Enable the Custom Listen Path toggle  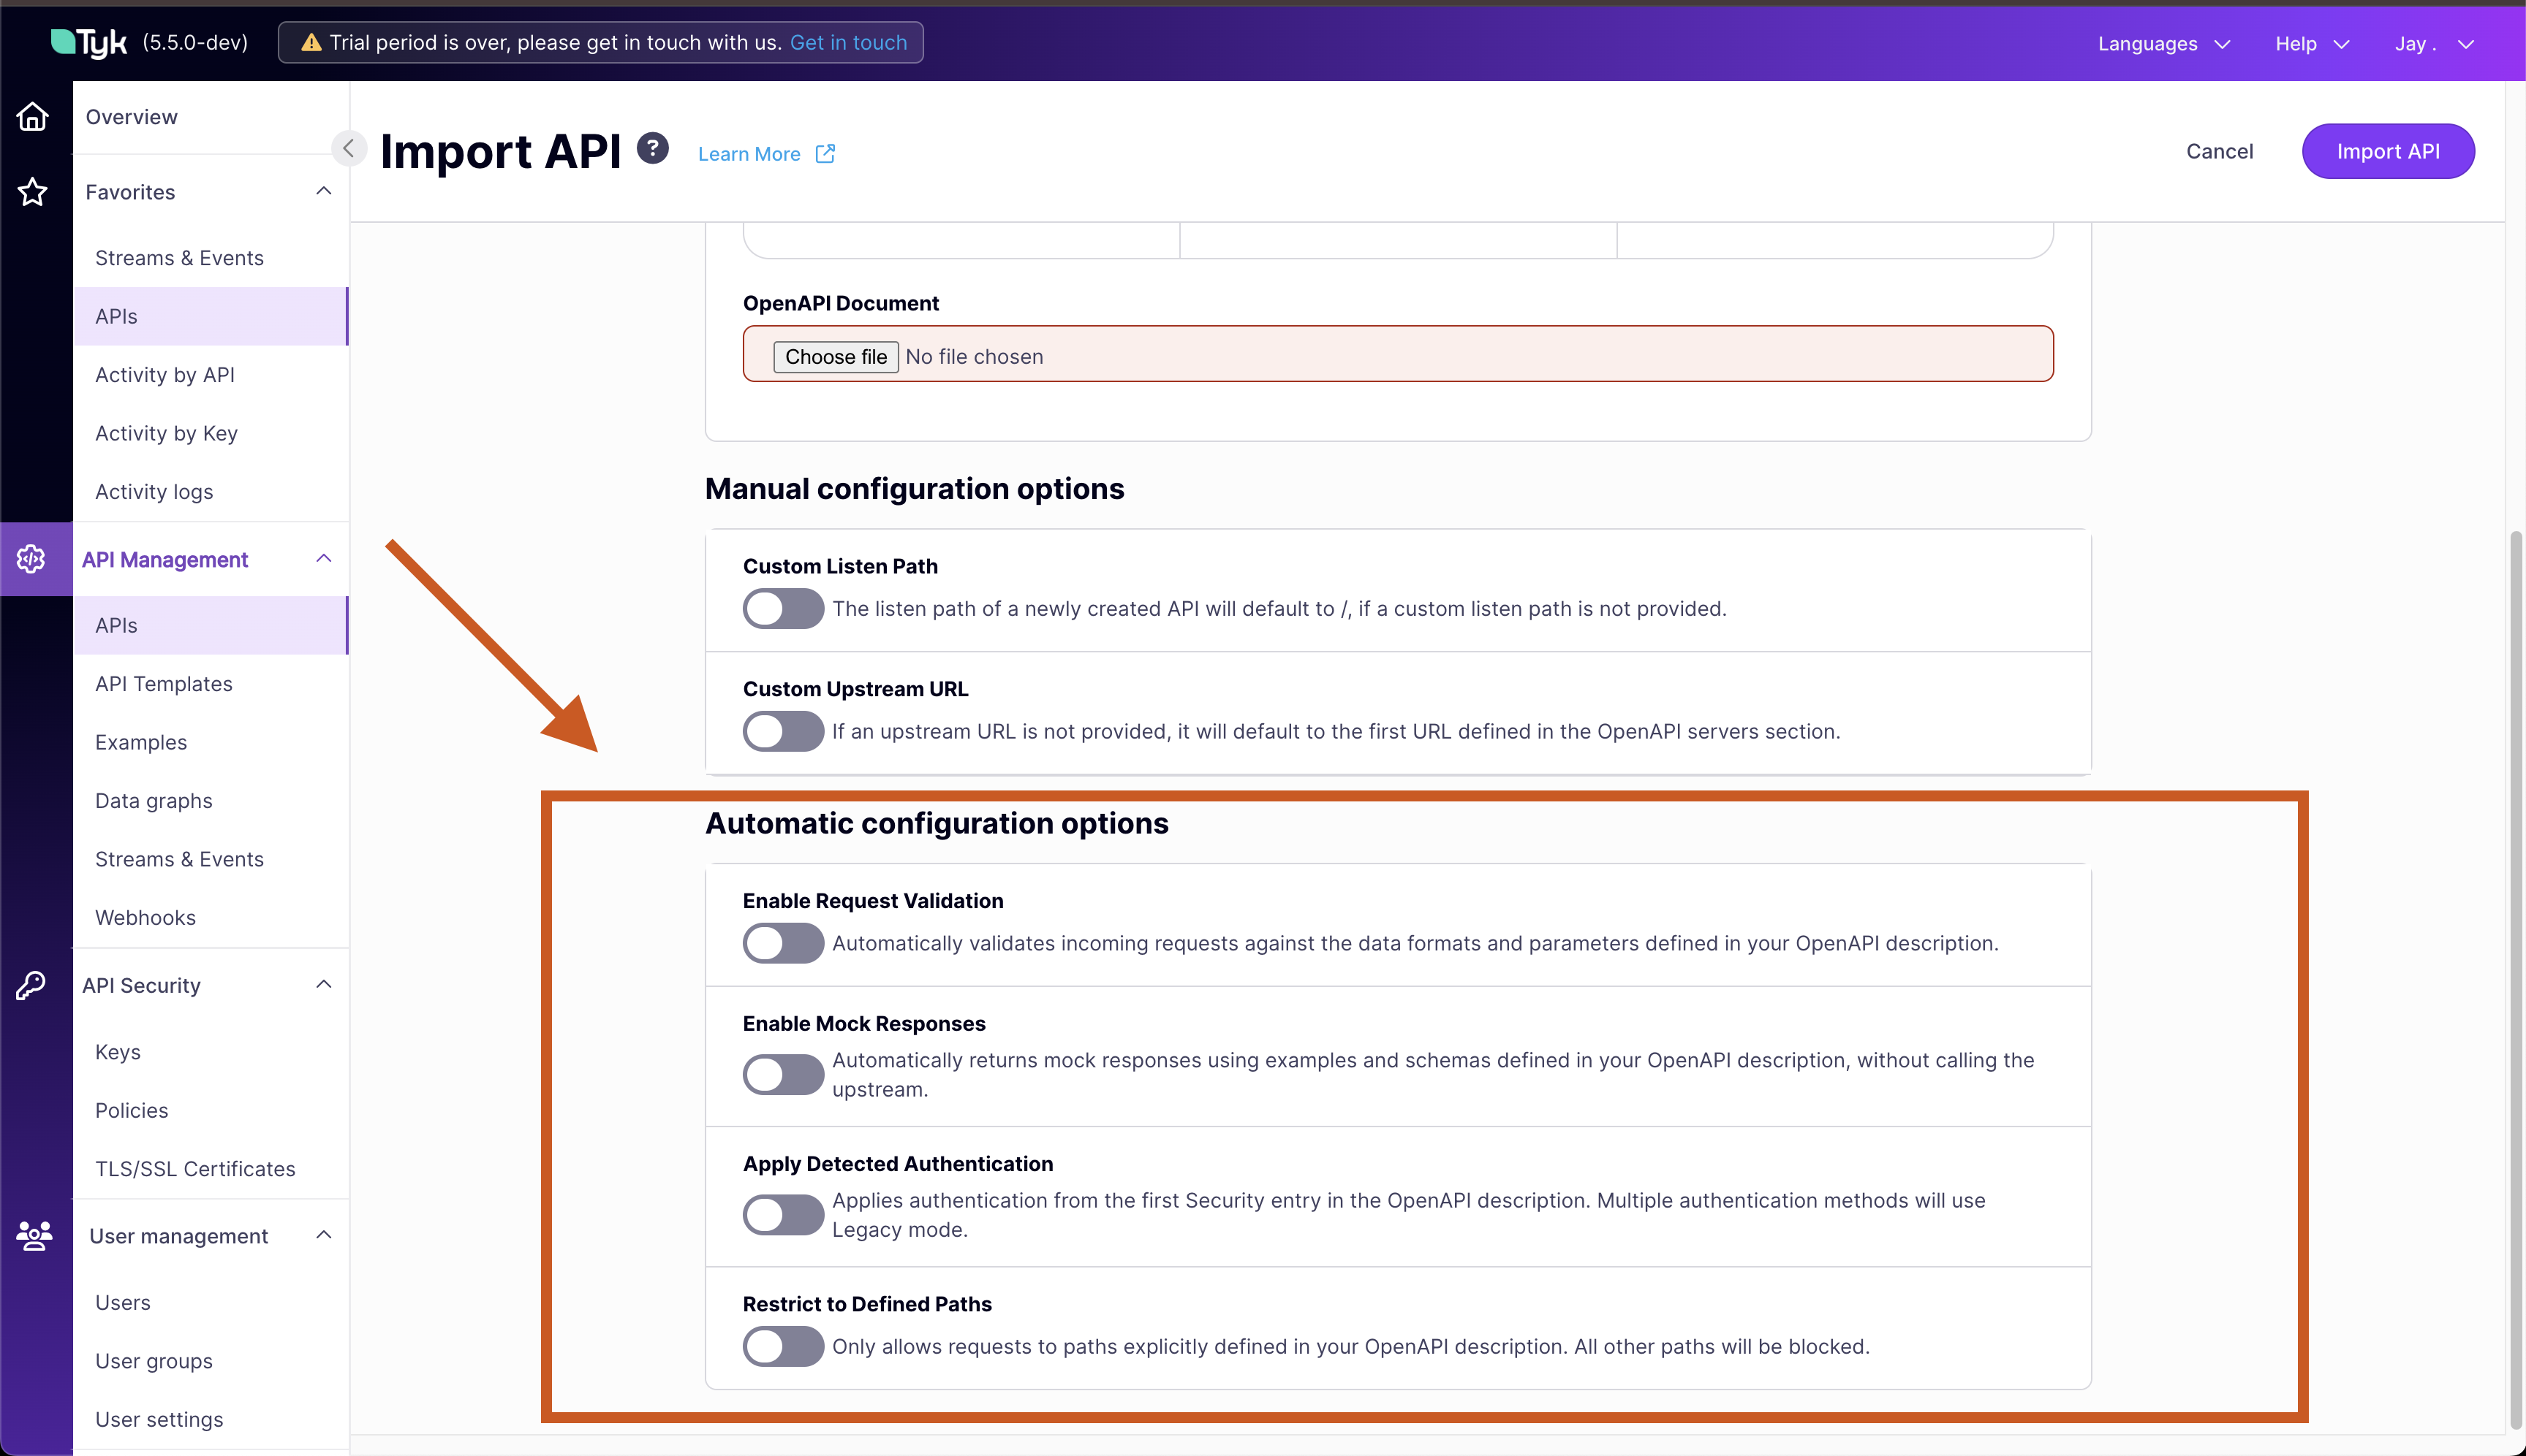[x=782, y=608]
